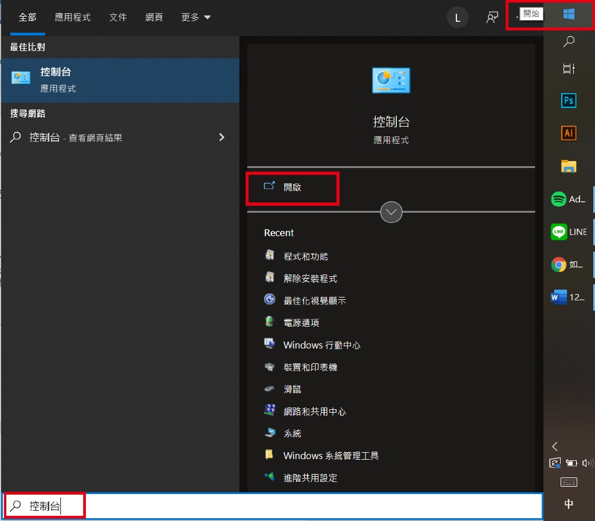Screen dimensions: 595x521
Task: Open Task View from the taskbar
Action: (569, 69)
